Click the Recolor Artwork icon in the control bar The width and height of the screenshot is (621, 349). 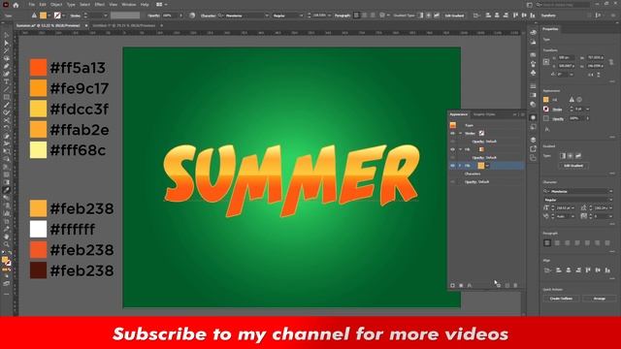click(192, 16)
